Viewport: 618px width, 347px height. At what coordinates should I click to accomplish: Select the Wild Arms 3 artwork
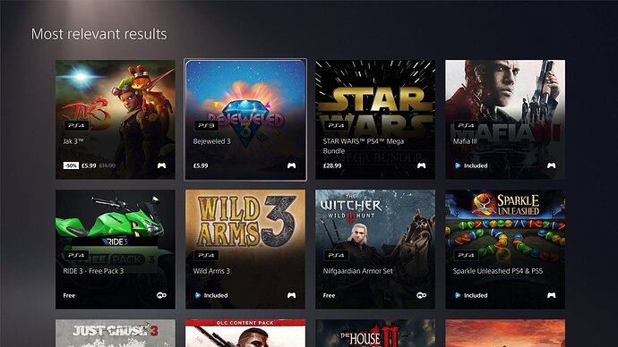coord(245,250)
